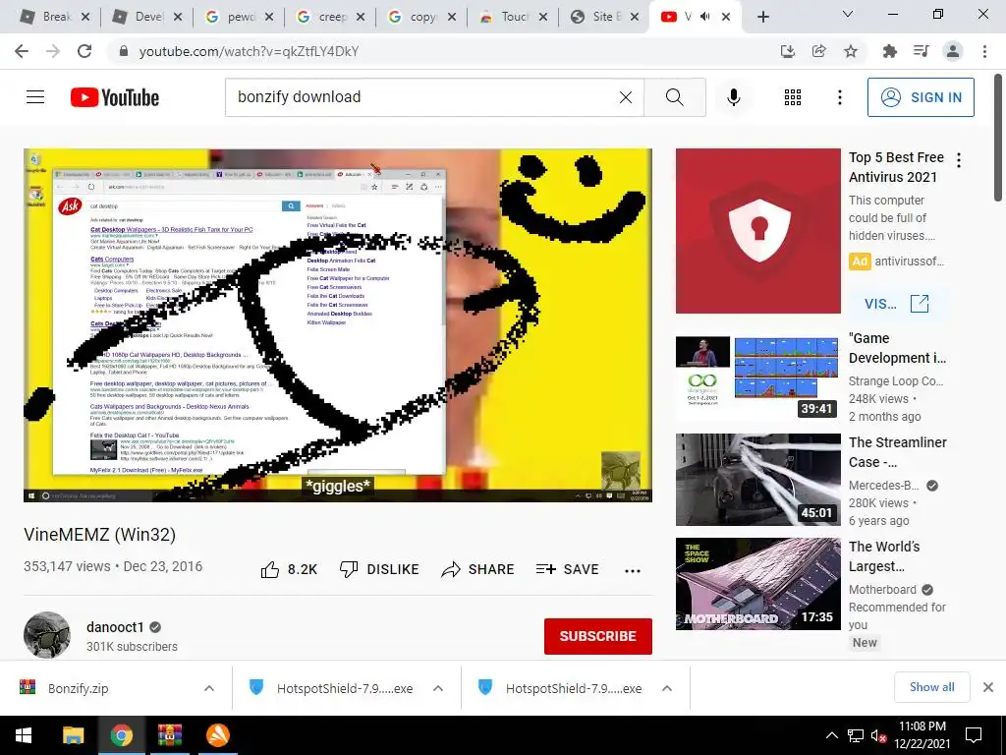Open WinRAR from the taskbar
1006x755 pixels.
(169, 735)
